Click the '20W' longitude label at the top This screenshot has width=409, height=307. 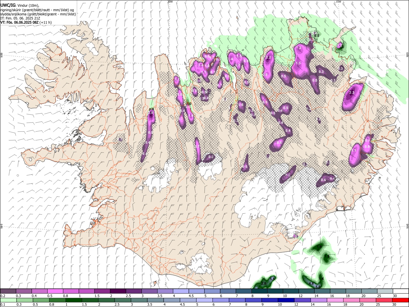coord(170,2)
